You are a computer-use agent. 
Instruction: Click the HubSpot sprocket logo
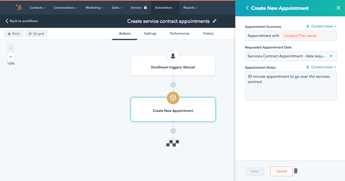18,7
